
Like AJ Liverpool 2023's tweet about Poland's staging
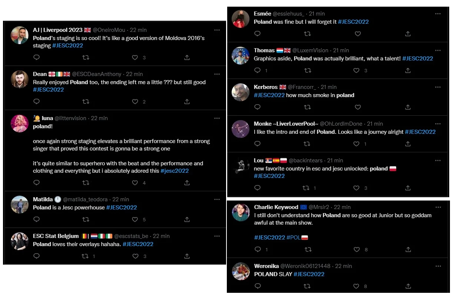pos(135,57)
